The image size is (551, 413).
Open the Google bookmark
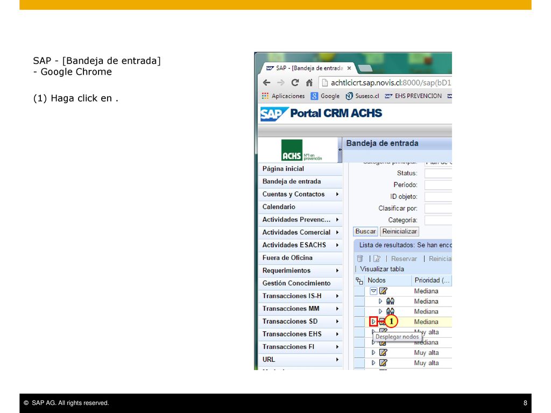[325, 96]
